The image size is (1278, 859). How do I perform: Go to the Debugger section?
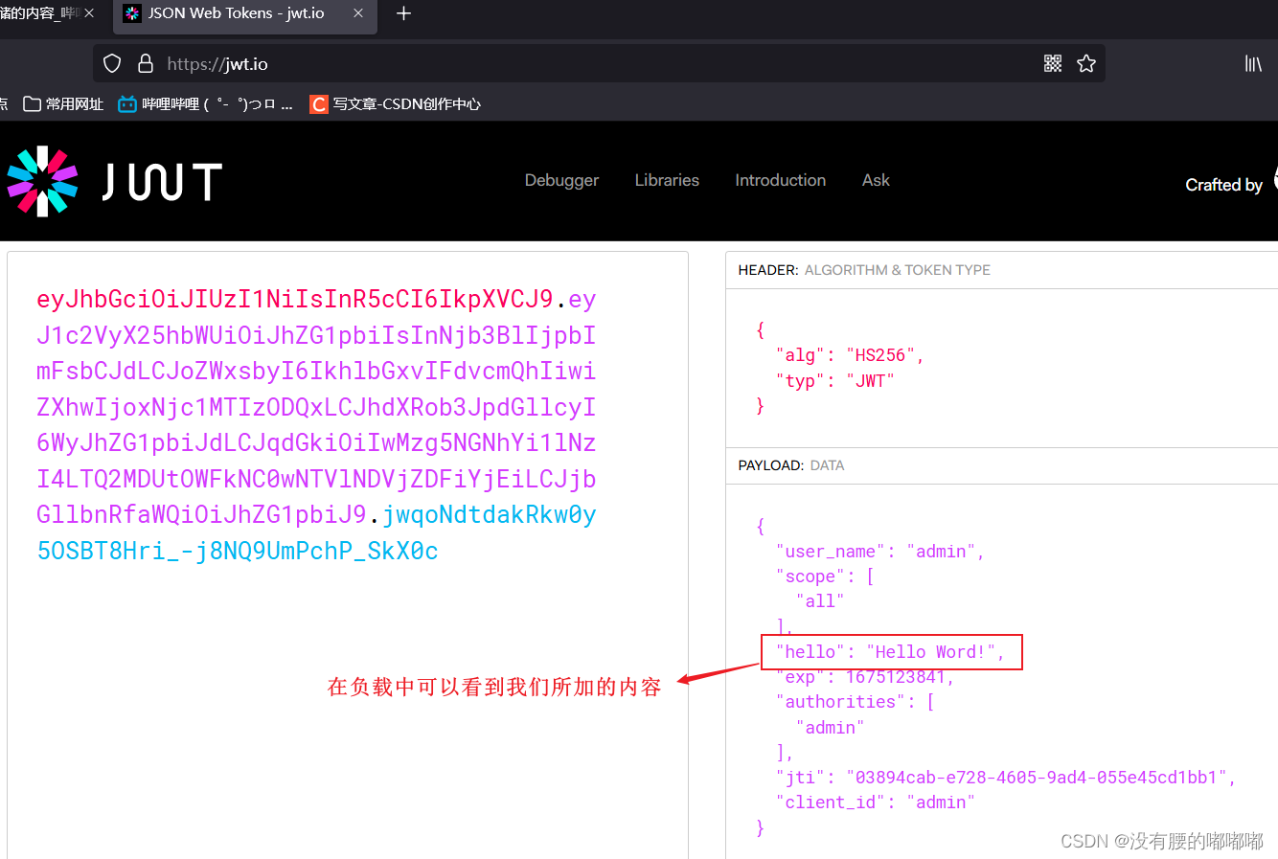561,180
